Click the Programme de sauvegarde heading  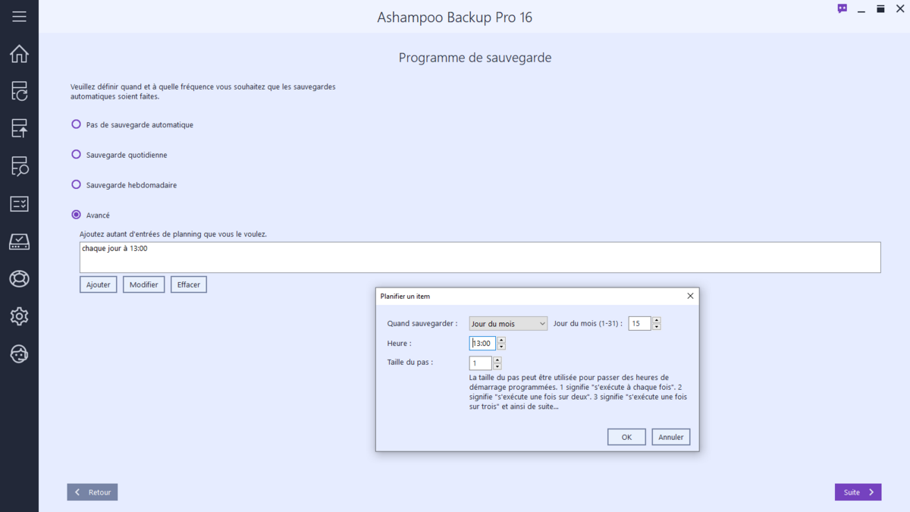(x=475, y=58)
